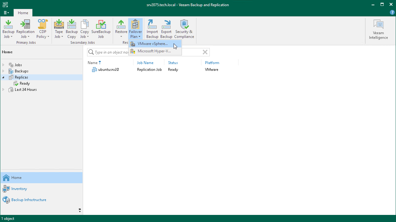The image size is (396, 222).
Task: Open the main application menu button
Action: click(6, 13)
